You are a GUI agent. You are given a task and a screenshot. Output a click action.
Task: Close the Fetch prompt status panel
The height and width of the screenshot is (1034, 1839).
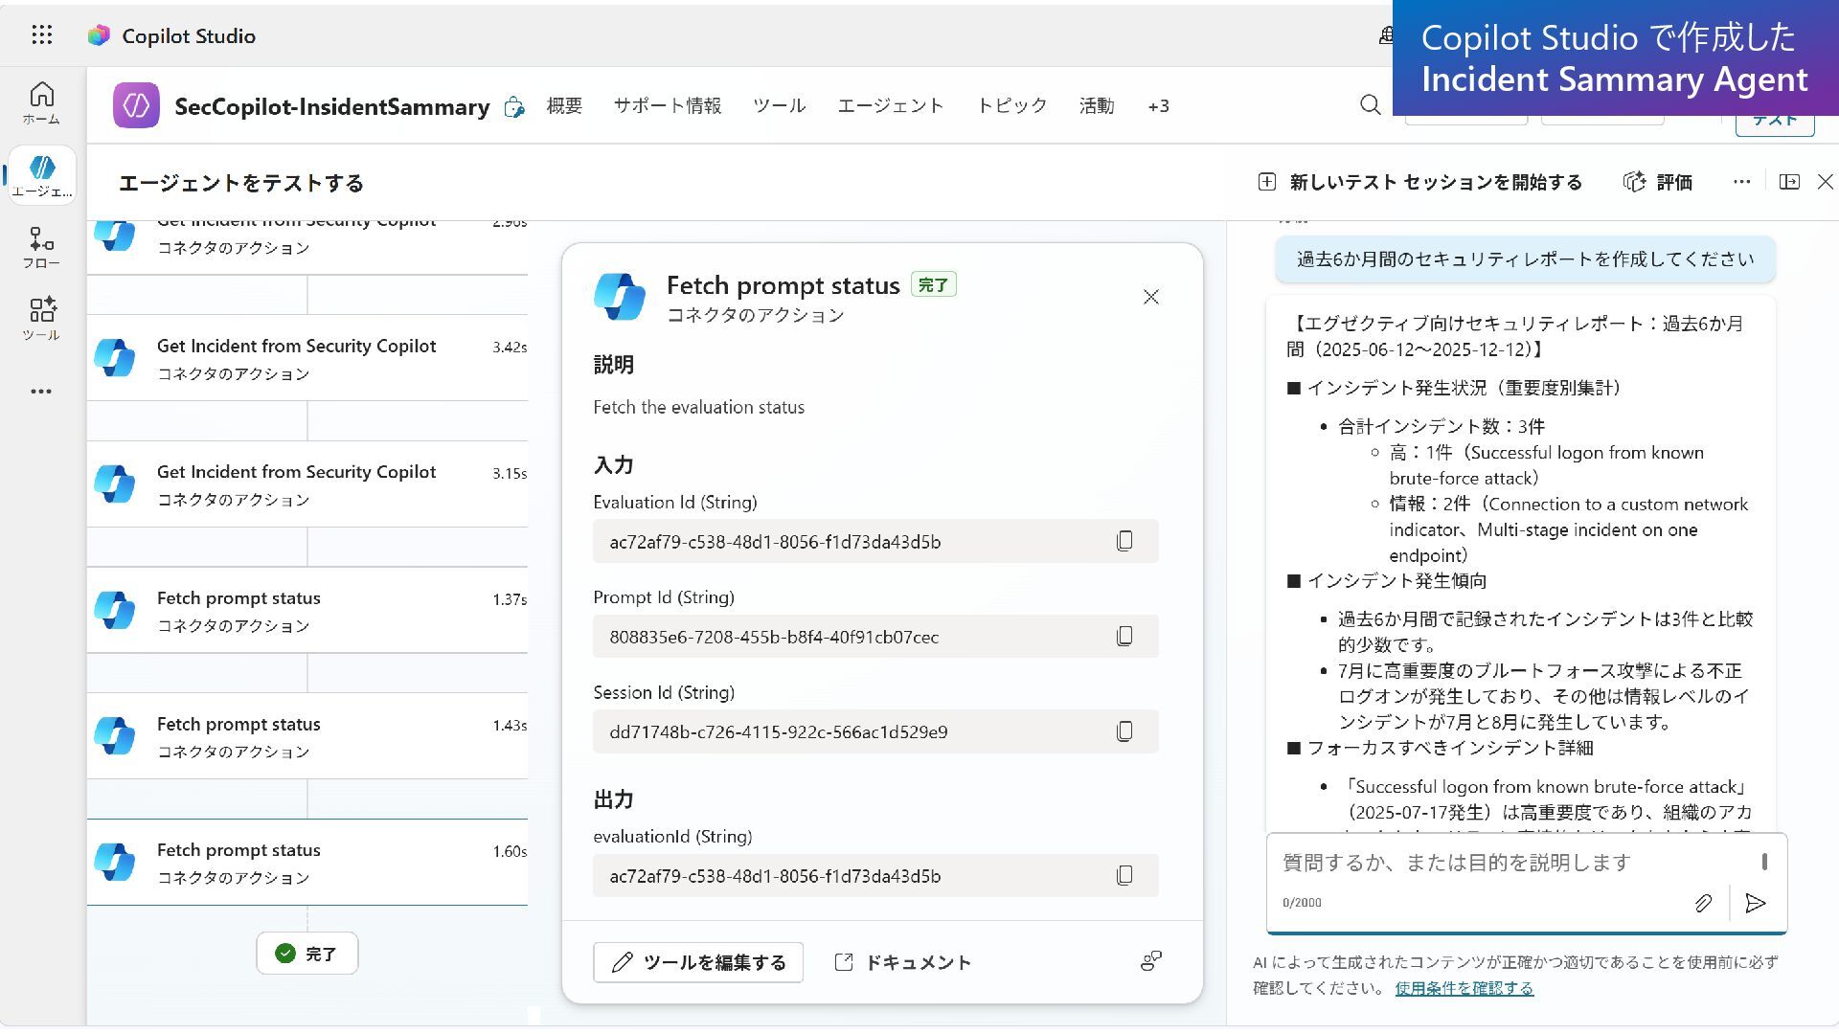click(x=1150, y=297)
